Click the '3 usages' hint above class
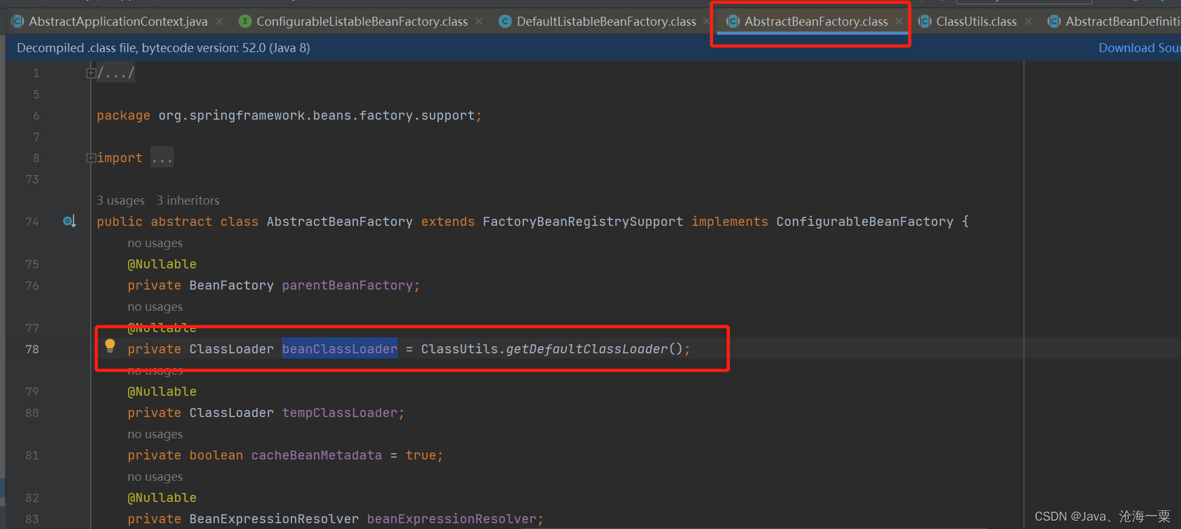 coord(121,200)
